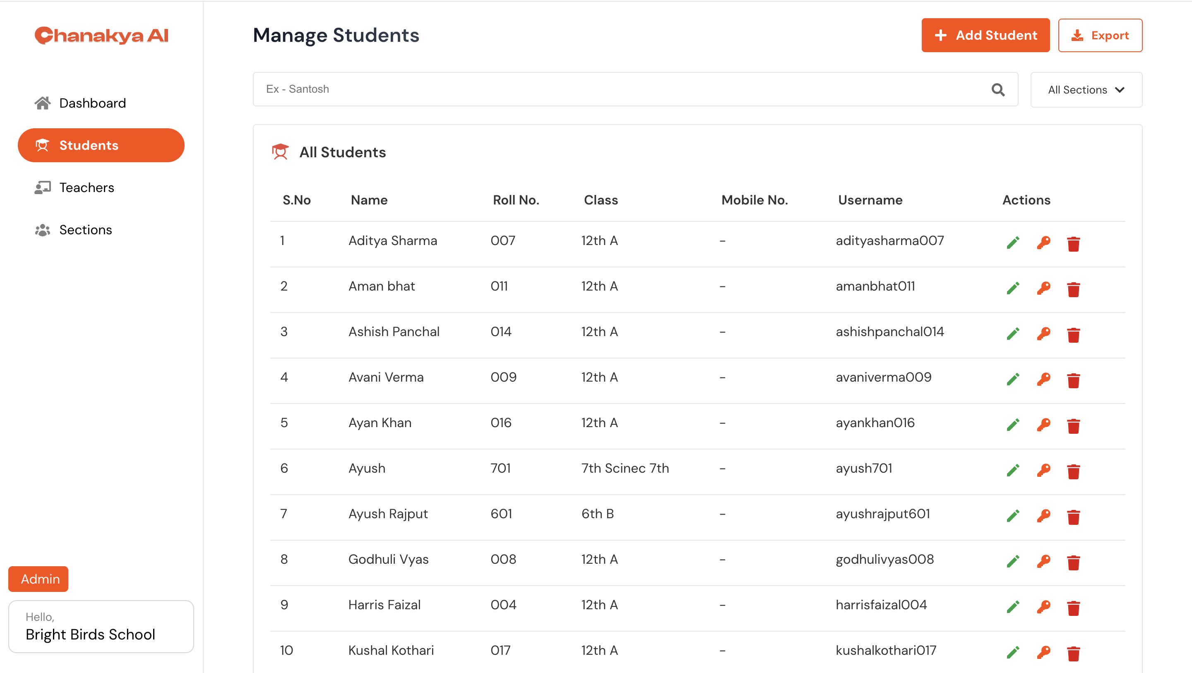Click the Export button
Screen dimensions: 1192x673
point(1100,35)
